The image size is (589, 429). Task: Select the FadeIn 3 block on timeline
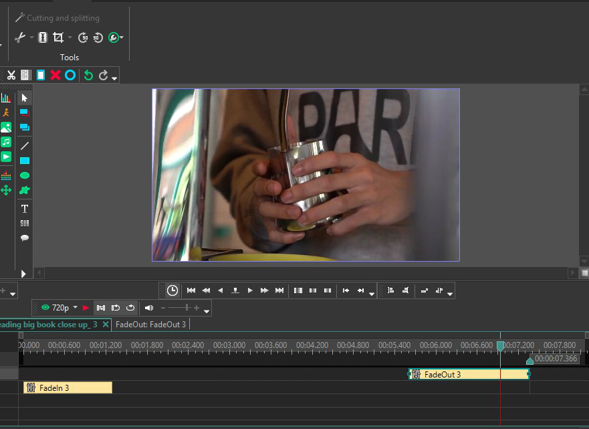[68, 388]
